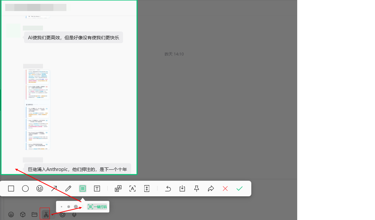Open the favorites cube icon
This screenshot has width=375, height=220.
[23, 214]
